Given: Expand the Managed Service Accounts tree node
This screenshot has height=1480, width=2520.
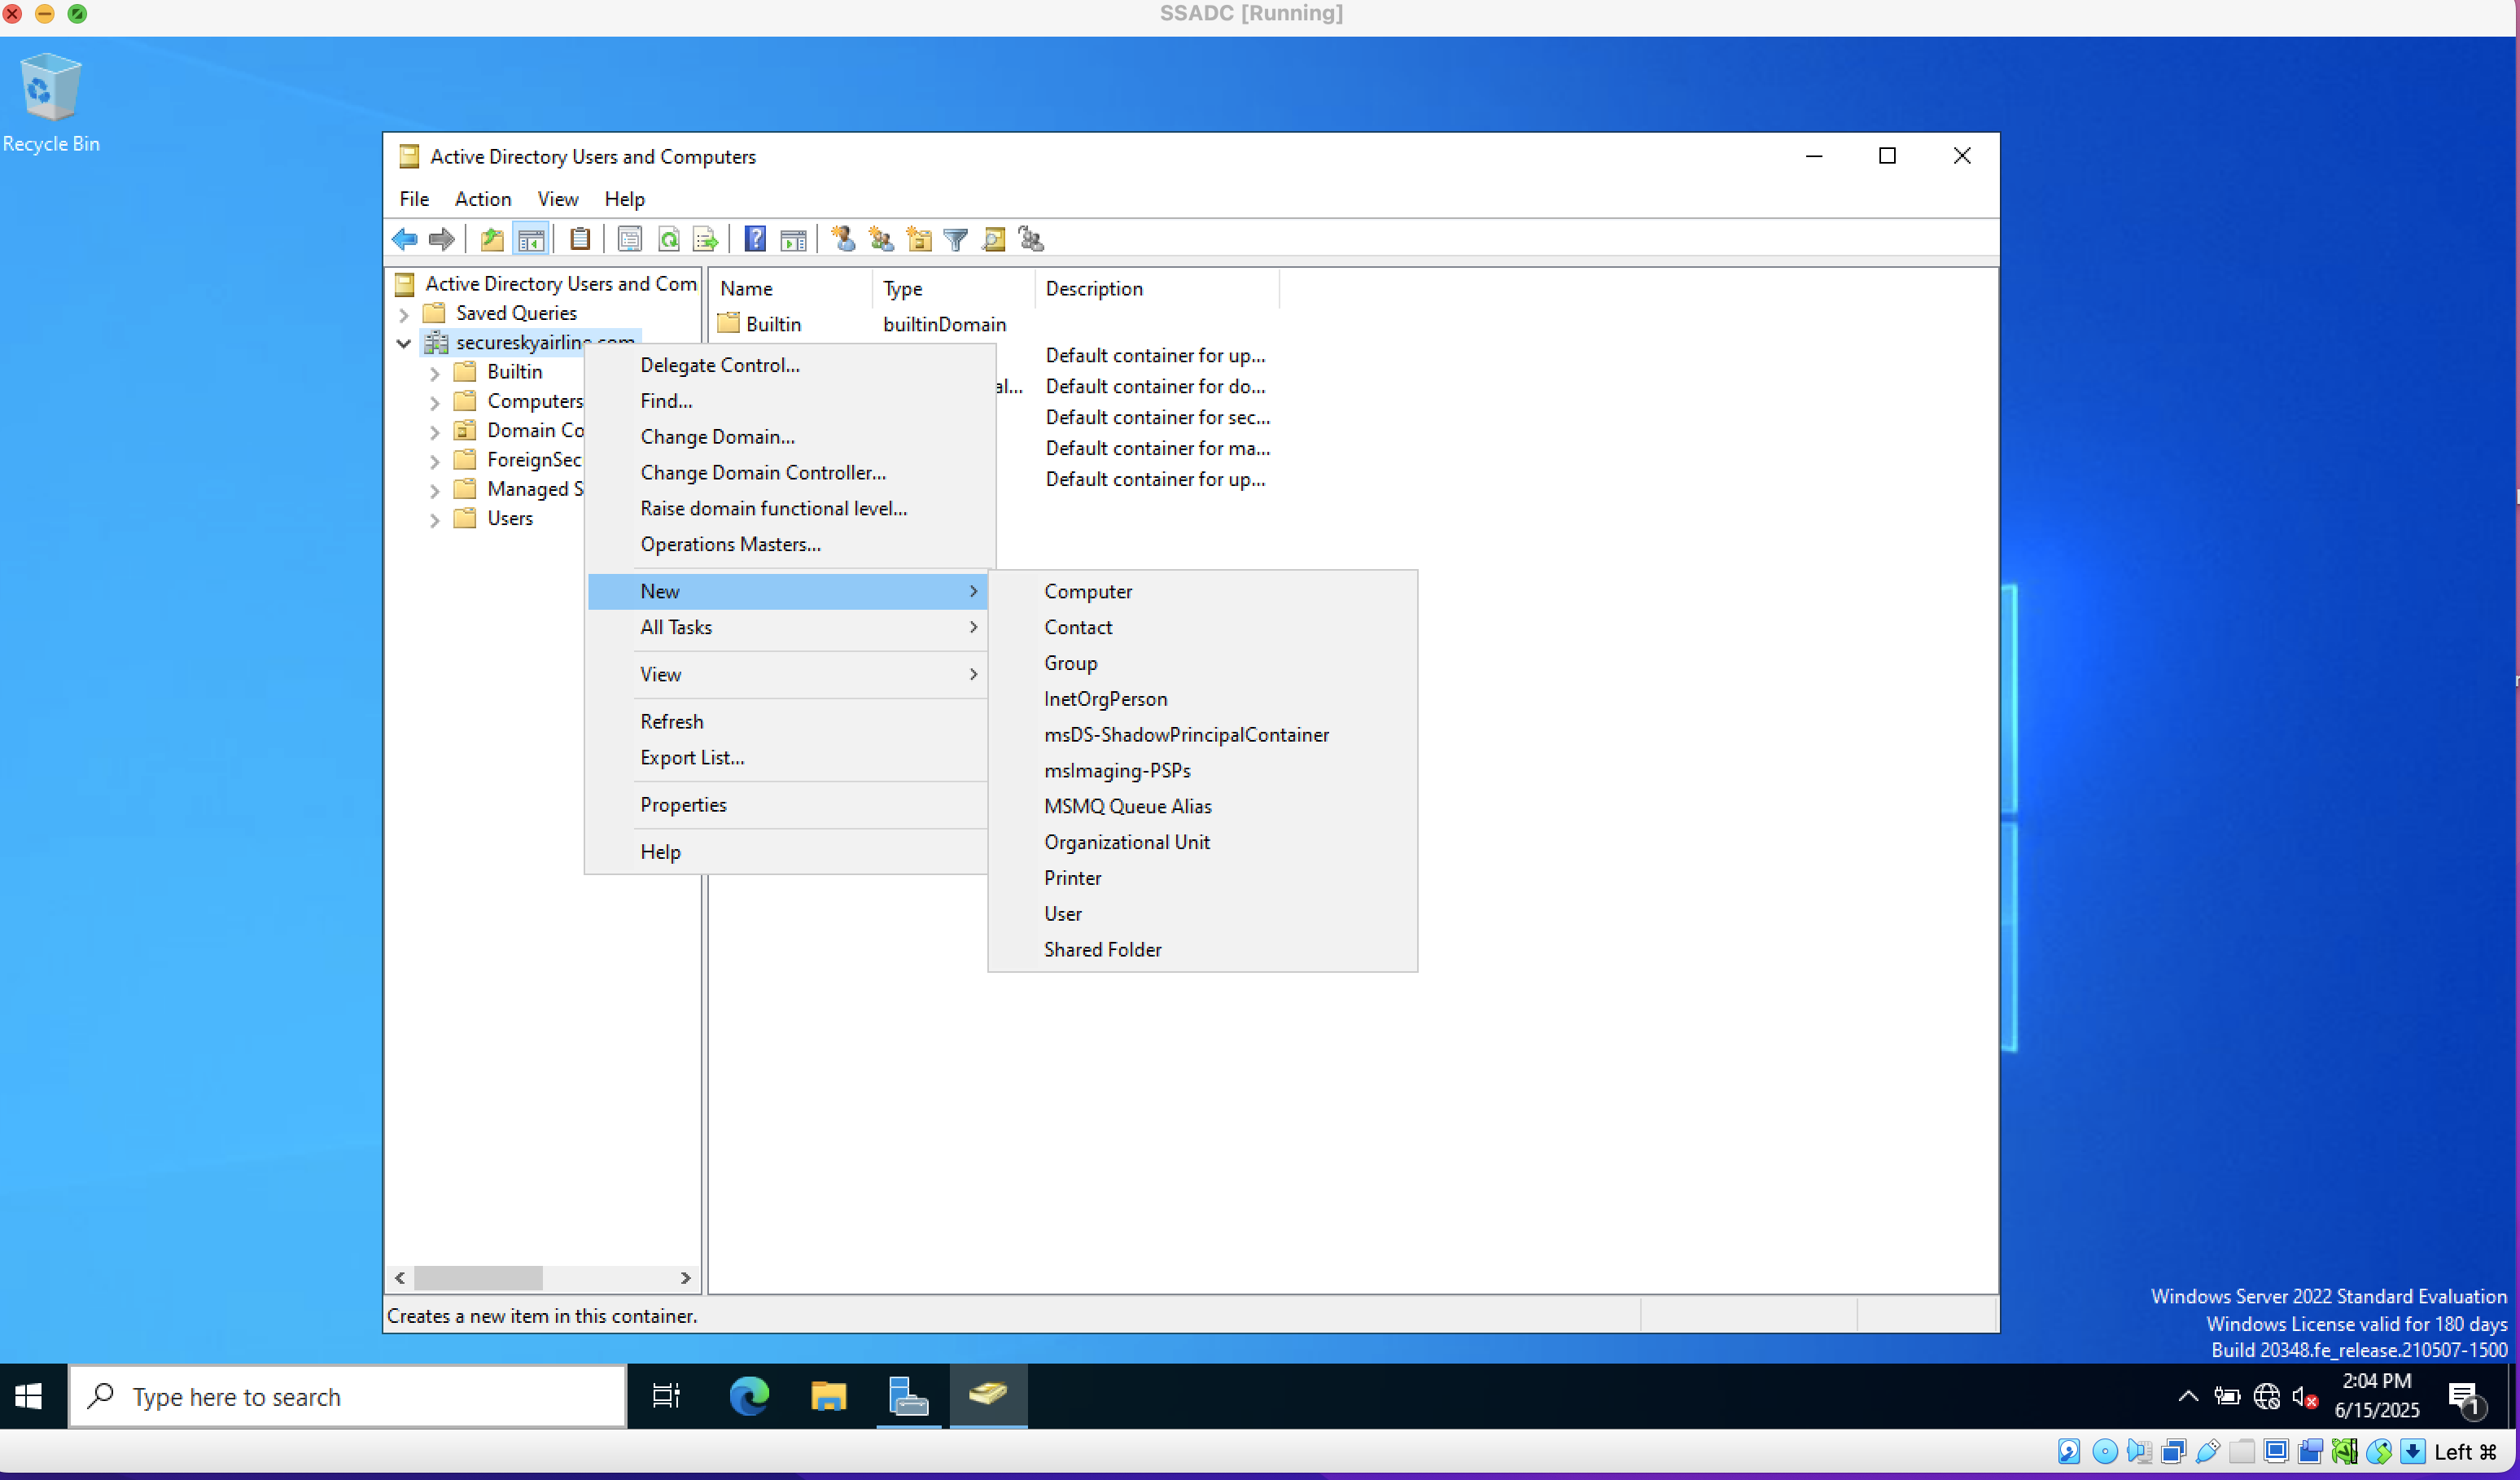Looking at the screenshot, I should click(435, 490).
